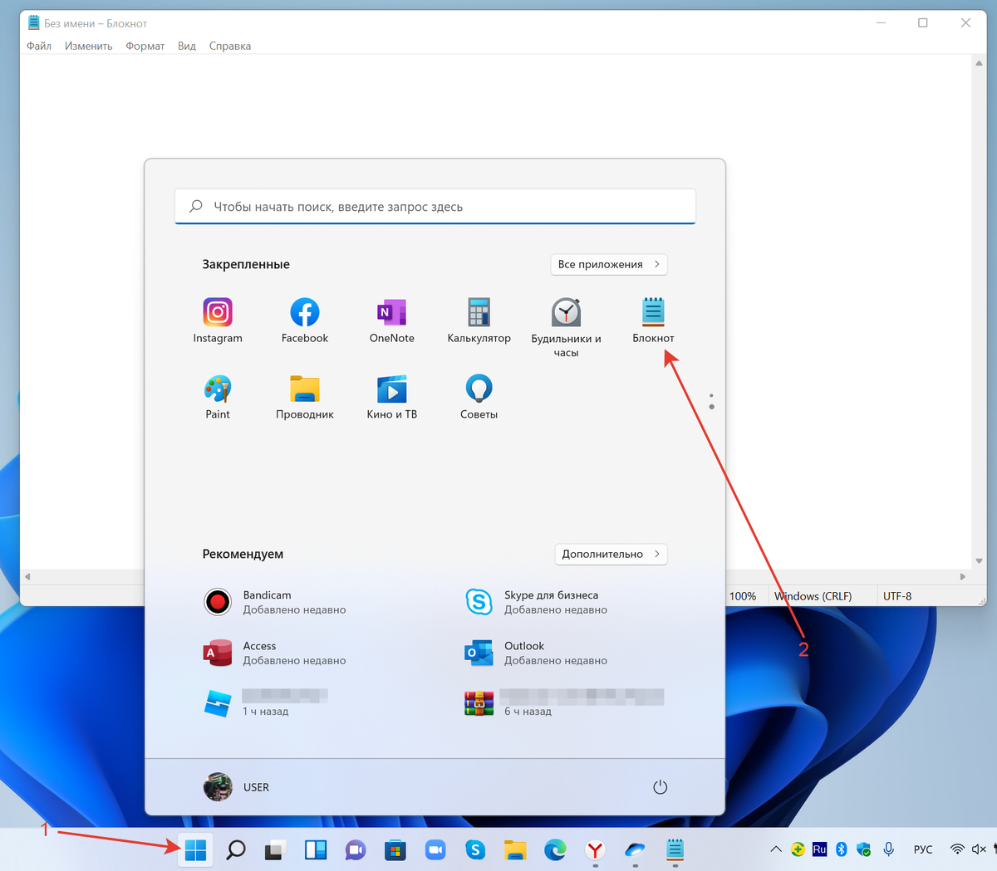Click Notepad vertical scrollbar down arrow

coord(980,561)
